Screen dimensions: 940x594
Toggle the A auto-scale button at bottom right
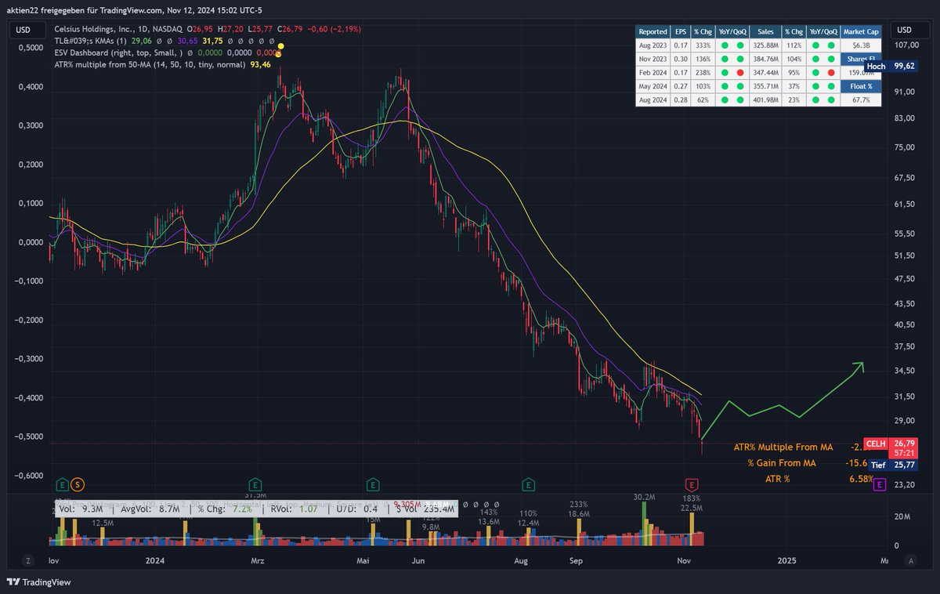(913, 561)
